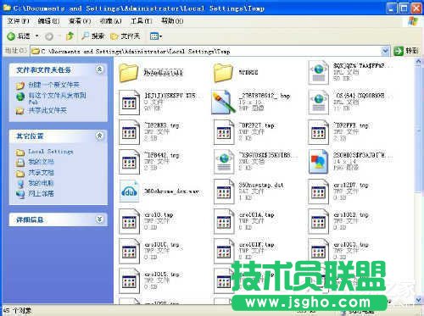Screen dimensions: 424x316
Task: Click the vertical scrollbar thumb
Action: (418, 129)
